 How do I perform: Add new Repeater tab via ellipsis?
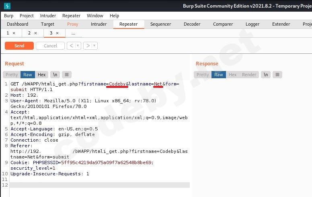[74, 33]
